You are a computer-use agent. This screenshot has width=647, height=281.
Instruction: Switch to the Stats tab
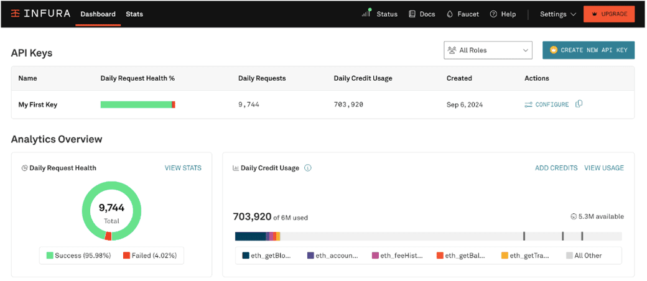coord(134,14)
